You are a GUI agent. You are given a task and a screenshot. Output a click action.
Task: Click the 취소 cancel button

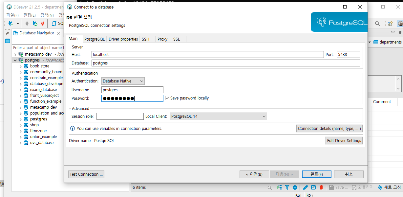349,174
